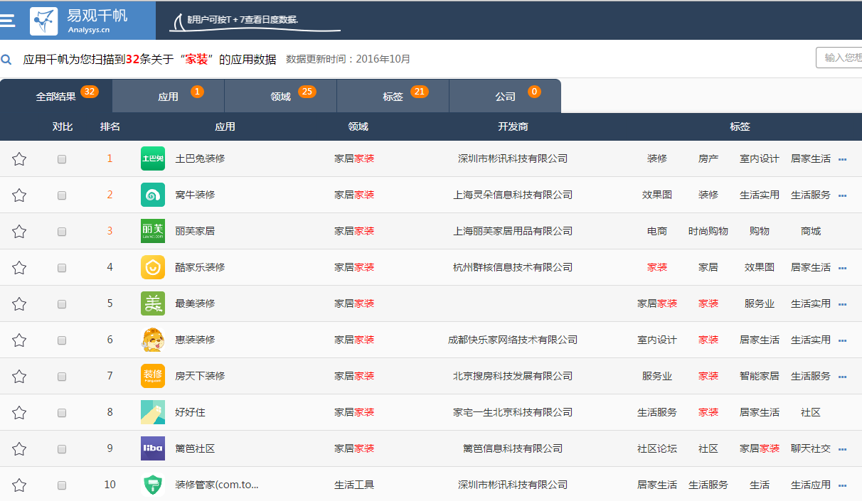Open the 窝牛装修 app icon
Image resolution: width=862 pixels, height=501 pixels.
click(x=153, y=195)
